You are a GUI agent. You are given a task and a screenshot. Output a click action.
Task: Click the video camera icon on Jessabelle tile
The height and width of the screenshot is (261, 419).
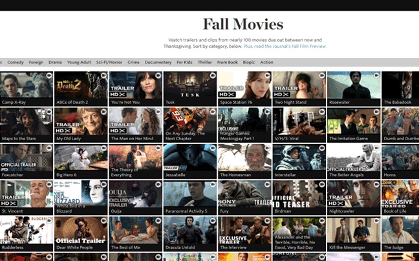(213, 148)
